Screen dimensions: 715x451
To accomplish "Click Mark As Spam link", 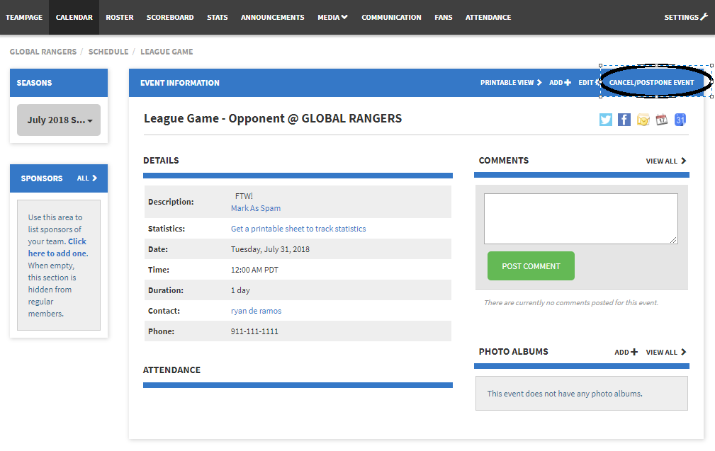I will click(256, 208).
